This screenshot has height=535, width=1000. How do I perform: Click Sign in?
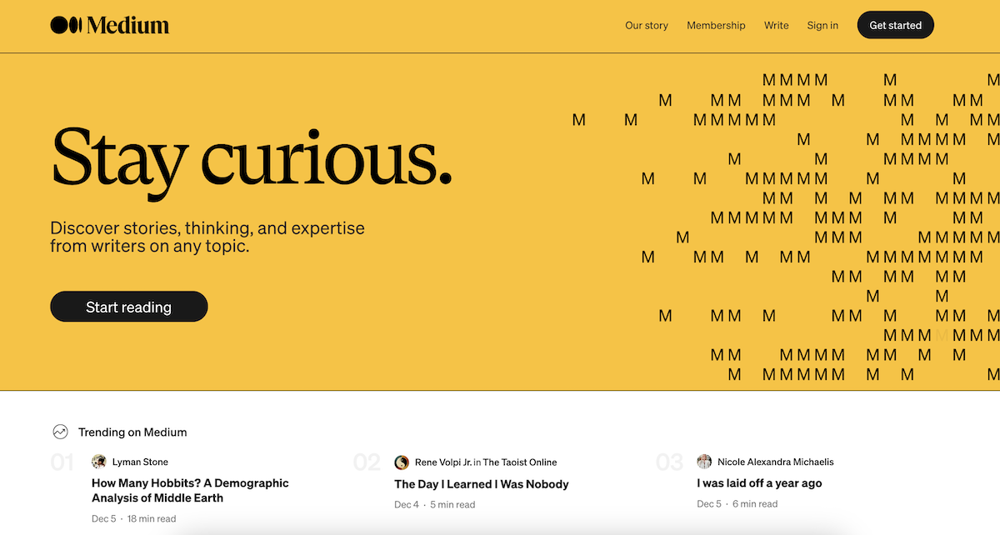tap(822, 26)
